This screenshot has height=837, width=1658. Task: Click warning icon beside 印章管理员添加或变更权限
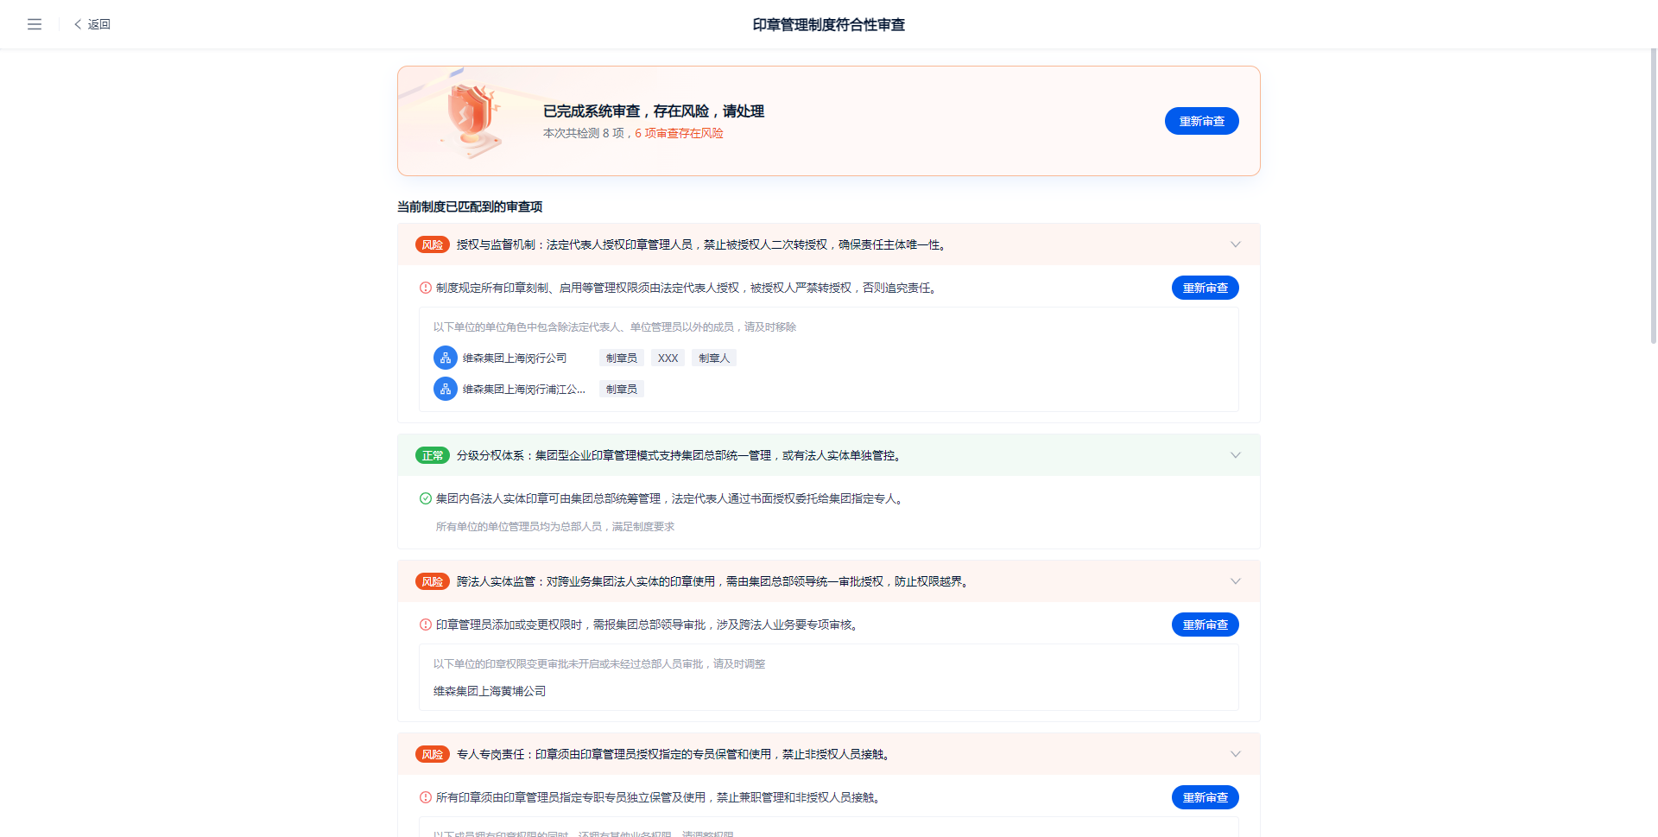pos(426,625)
